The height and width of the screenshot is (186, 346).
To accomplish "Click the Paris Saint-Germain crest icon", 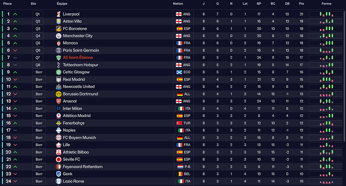I will [x=59, y=51].
